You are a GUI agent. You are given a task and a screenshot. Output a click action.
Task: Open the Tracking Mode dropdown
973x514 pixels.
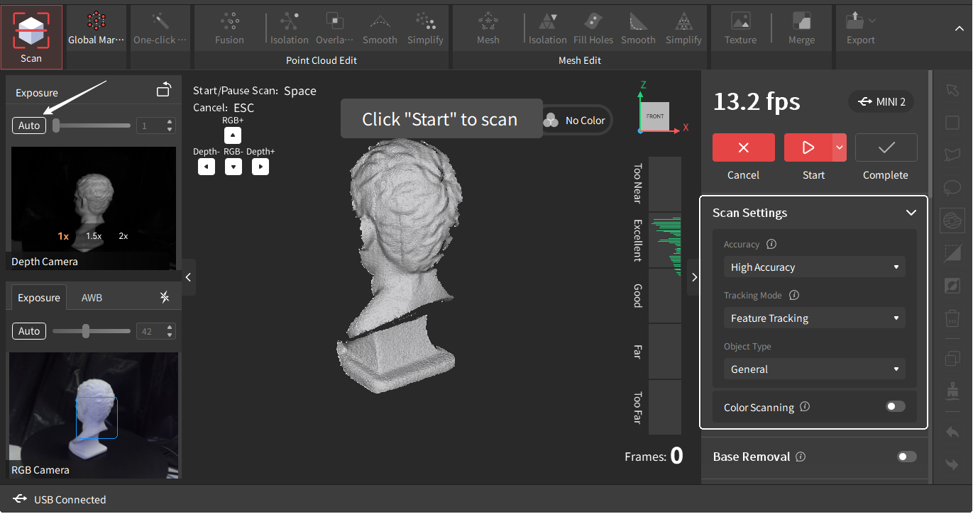pos(814,318)
